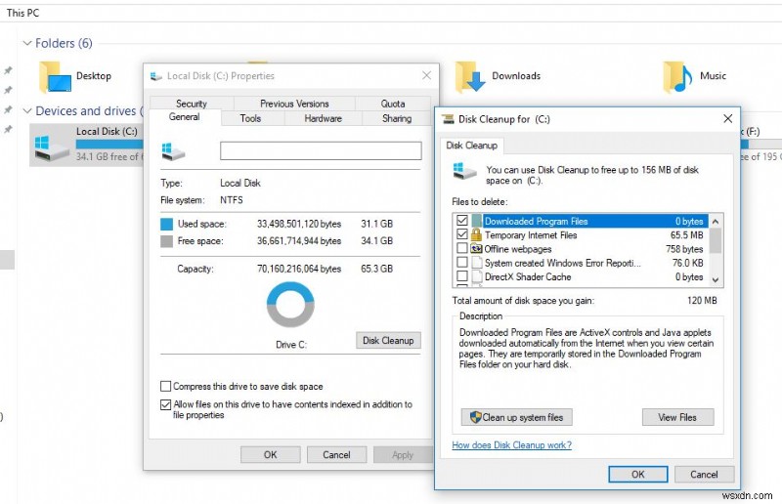Click OK in Disk Cleanup dialog
Image resolution: width=782 pixels, height=504 pixels.
(x=638, y=474)
